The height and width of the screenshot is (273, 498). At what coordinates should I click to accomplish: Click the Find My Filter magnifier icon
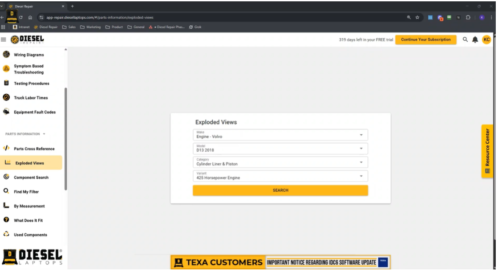point(6,191)
